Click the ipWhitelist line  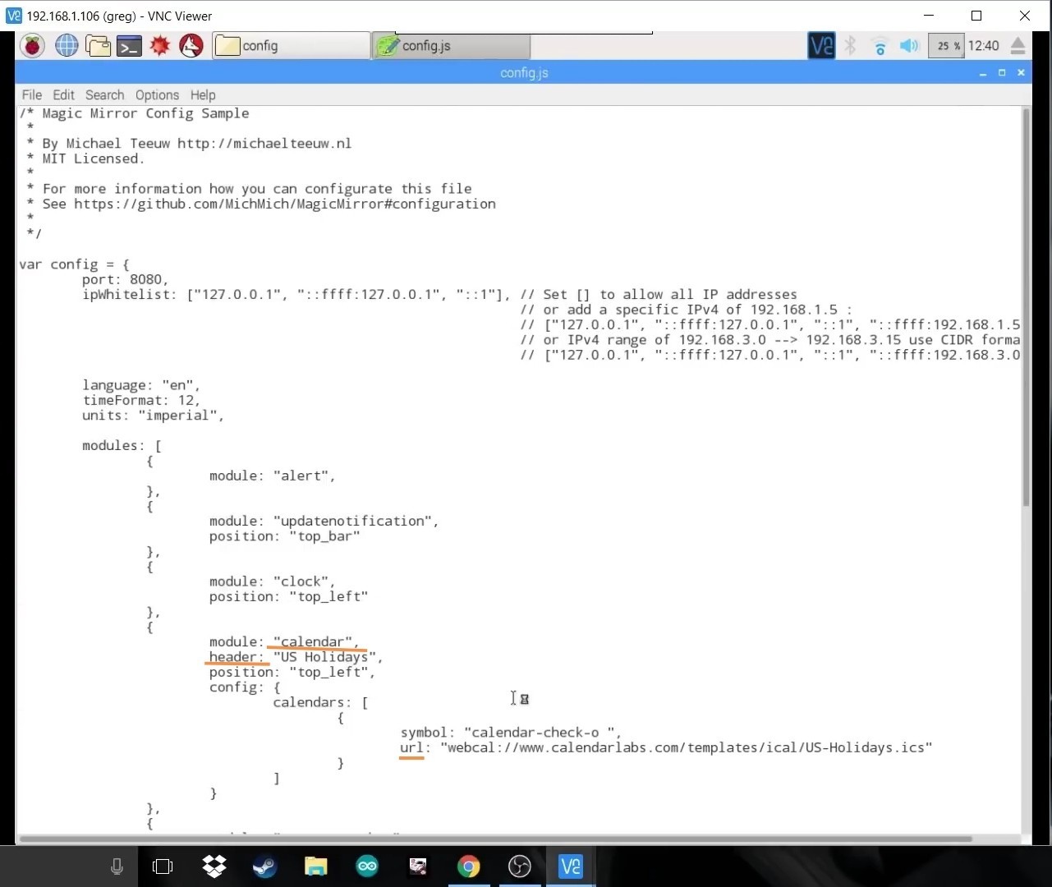pyautogui.click(x=296, y=294)
